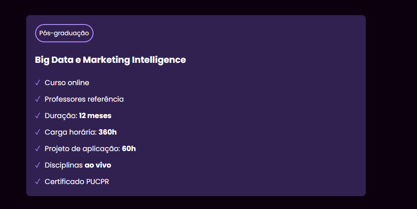
Task: Select the Professores referência text
Action: 84,99
